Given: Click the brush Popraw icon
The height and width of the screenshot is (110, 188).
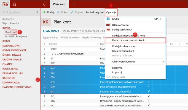Looking at the screenshot, I should [72, 12].
